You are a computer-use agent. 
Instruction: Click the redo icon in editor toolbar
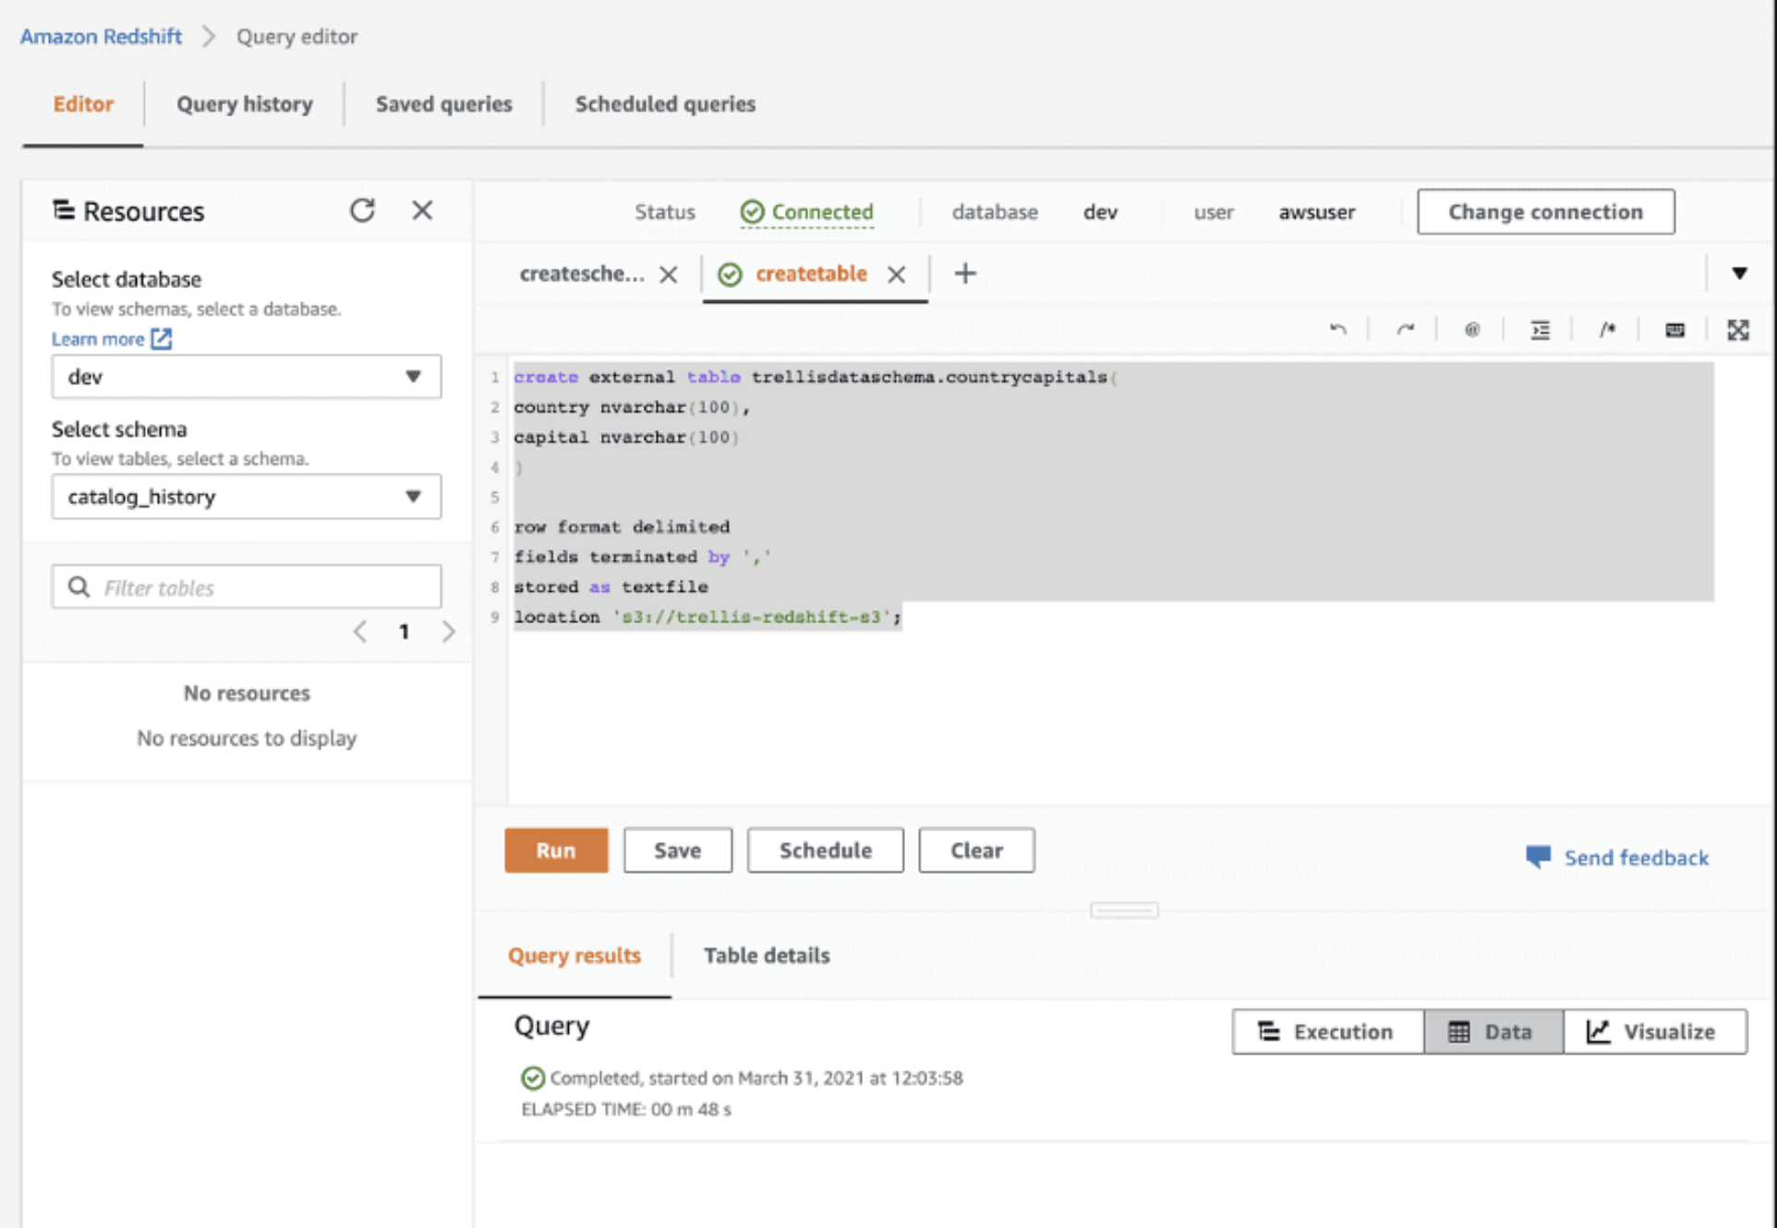[x=1405, y=330]
